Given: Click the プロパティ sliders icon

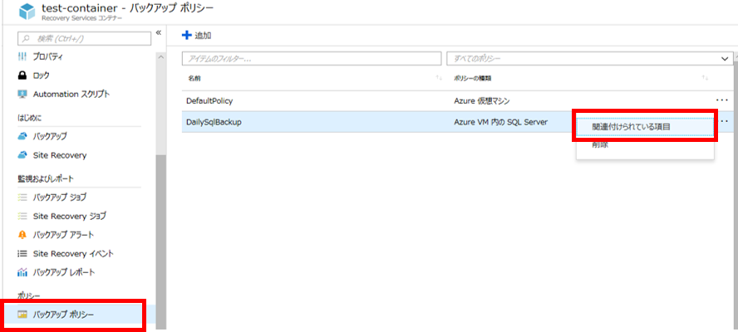Looking at the screenshot, I should 22,57.
